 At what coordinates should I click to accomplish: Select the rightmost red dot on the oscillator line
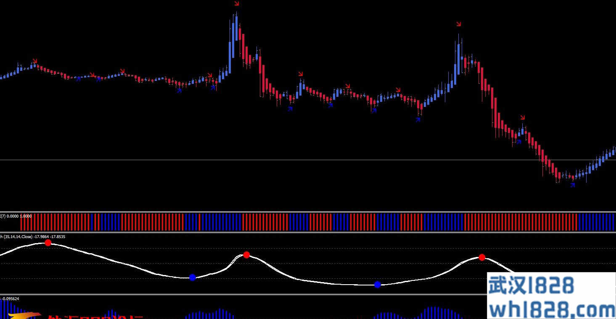point(482,257)
